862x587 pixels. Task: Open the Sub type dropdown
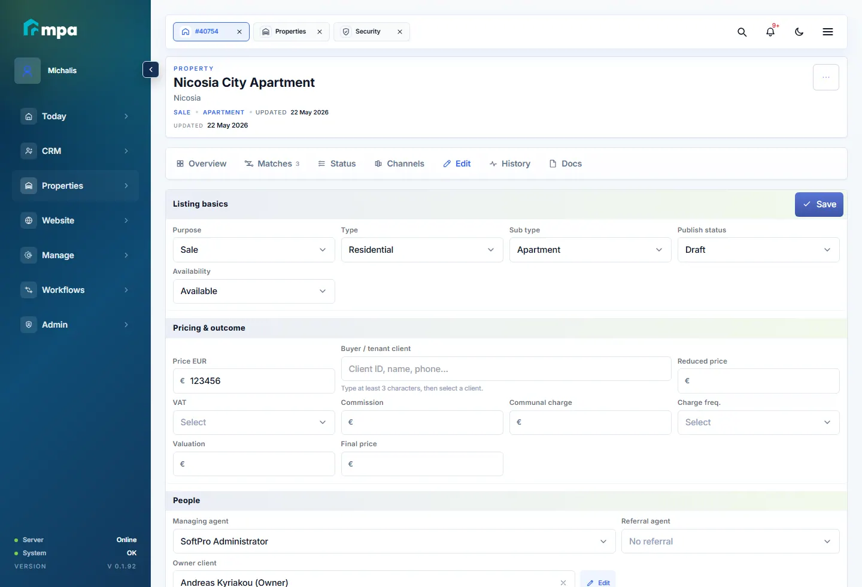pos(590,250)
